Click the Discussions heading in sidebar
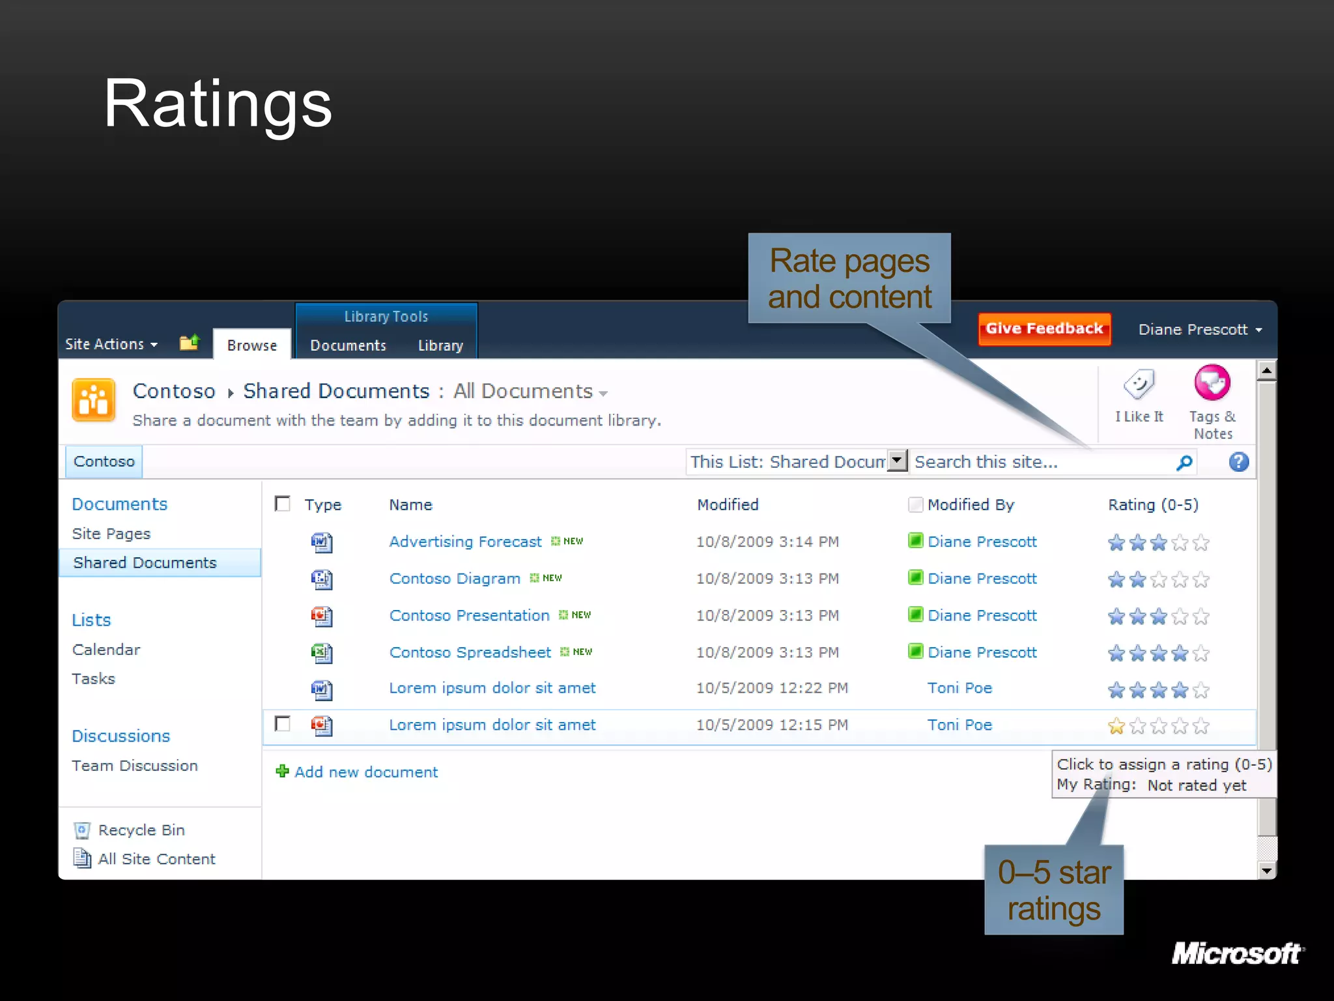 [121, 736]
